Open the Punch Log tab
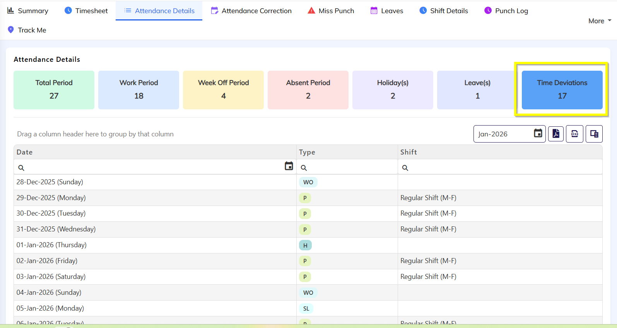The image size is (617, 328). point(506,11)
